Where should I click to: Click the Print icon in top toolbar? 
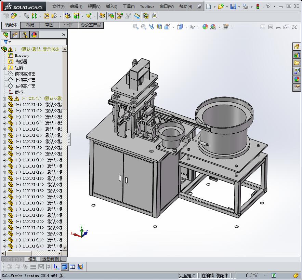click(245, 6)
